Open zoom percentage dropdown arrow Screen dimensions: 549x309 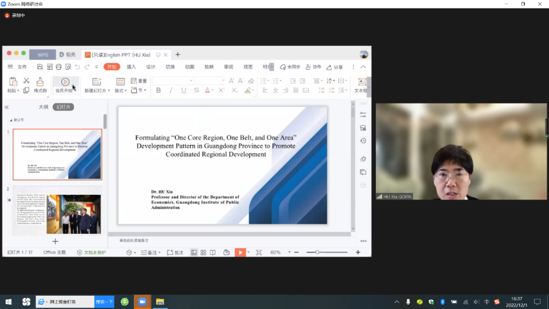coord(290,252)
